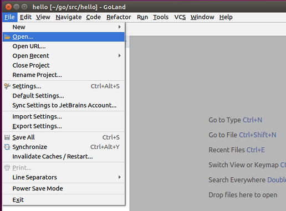Image resolution: width=286 pixels, height=211 pixels.
Task: Click the red window close button
Action: (x=8, y=7)
